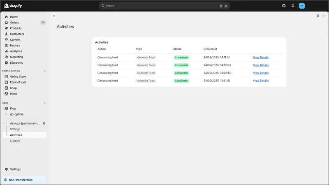Open the more actions ellipsis menu
Screen dimensions: 329x185
click(x=324, y=16)
